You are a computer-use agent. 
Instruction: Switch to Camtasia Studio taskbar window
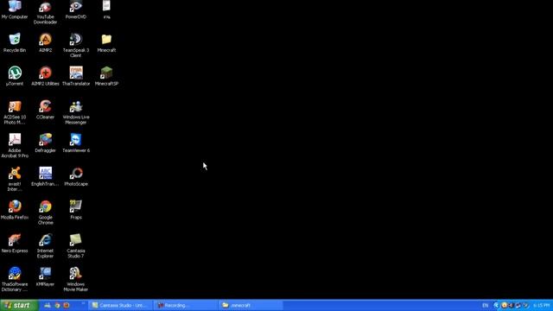click(121, 305)
